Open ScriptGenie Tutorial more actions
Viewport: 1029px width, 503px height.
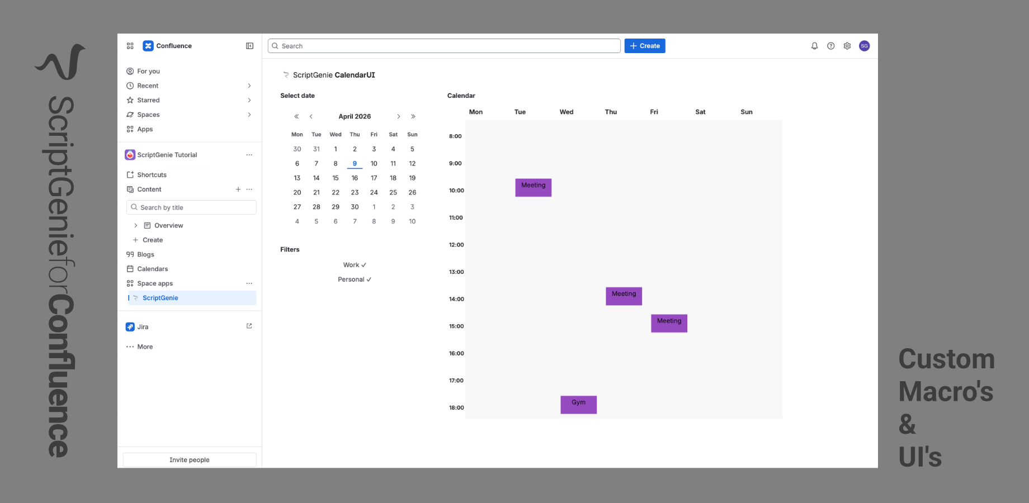point(249,155)
